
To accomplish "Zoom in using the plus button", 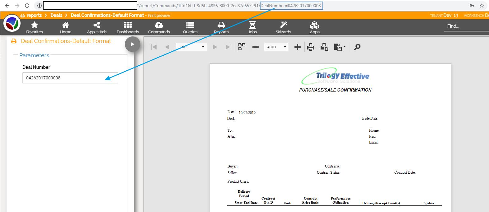I will click(297, 47).
